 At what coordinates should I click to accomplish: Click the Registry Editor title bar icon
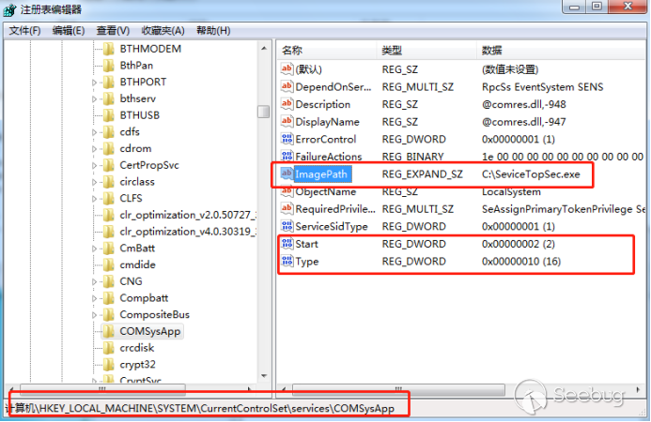point(10,9)
